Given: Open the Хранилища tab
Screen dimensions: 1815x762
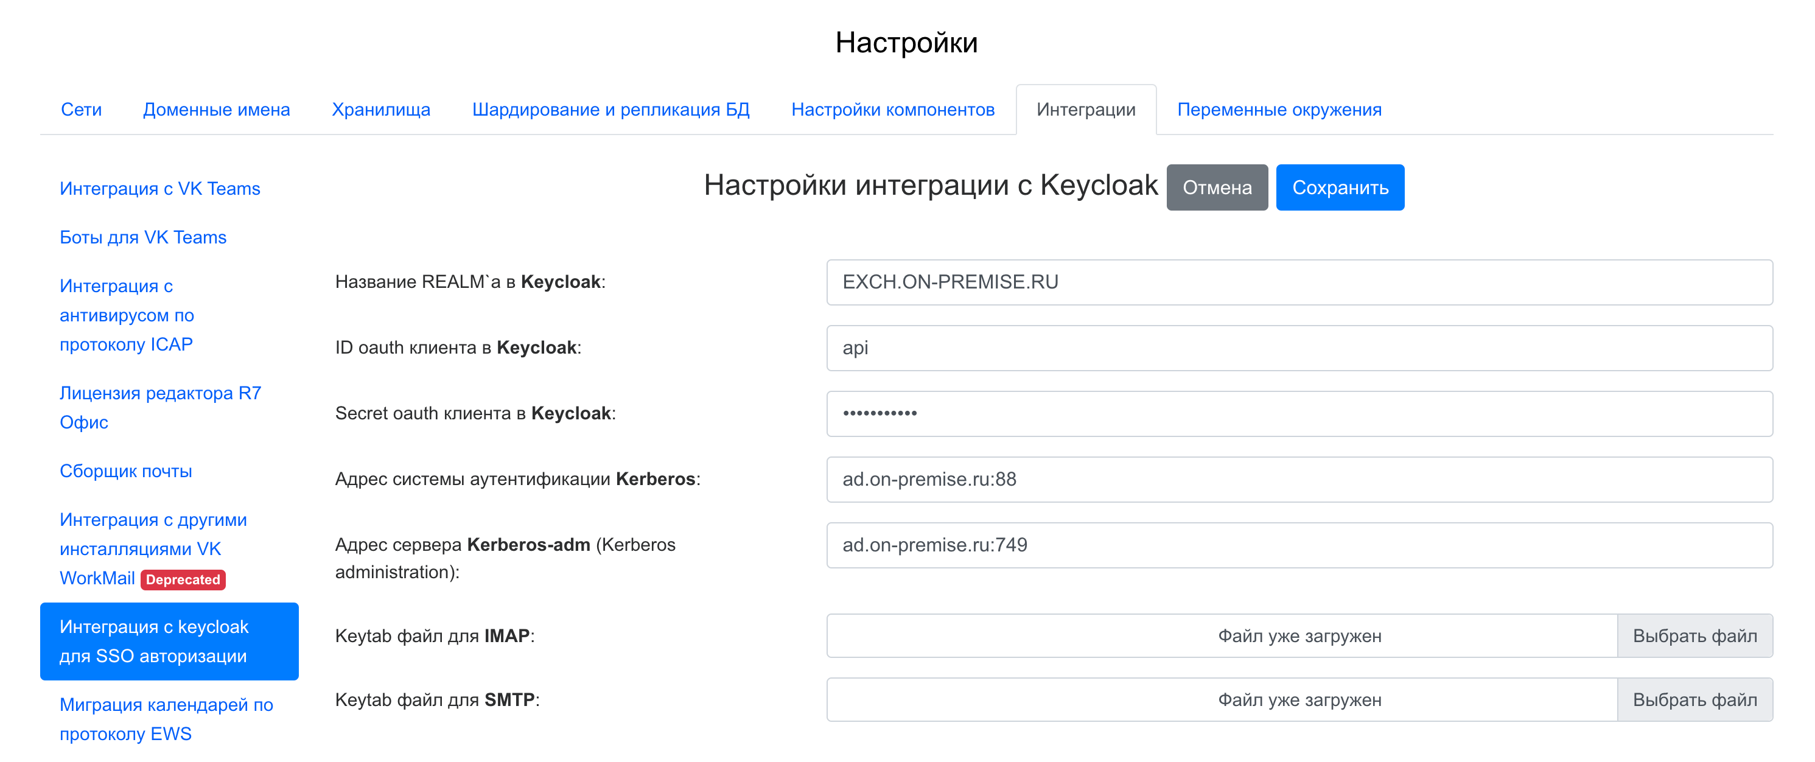Looking at the screenshot, I should [380, 110].
